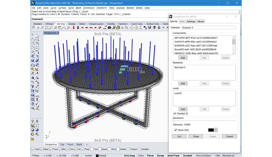Switch to the Settings tab in Scan&Solve
Viewport: 272px width, 157px height.
coord(191,21)
